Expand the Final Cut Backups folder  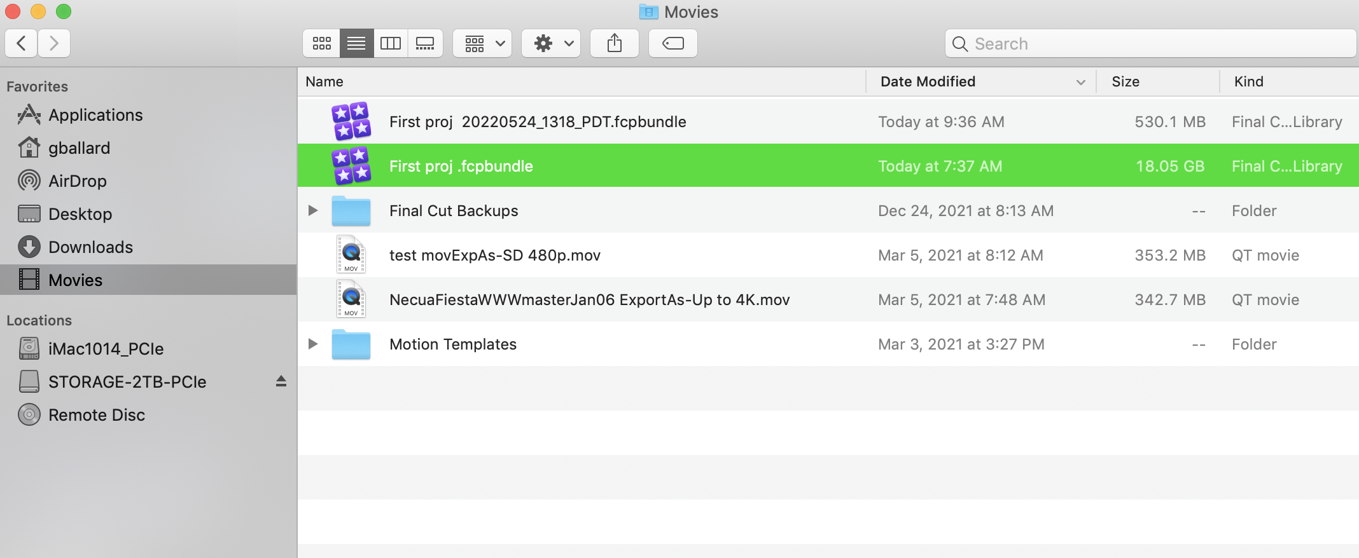point(312,210)
